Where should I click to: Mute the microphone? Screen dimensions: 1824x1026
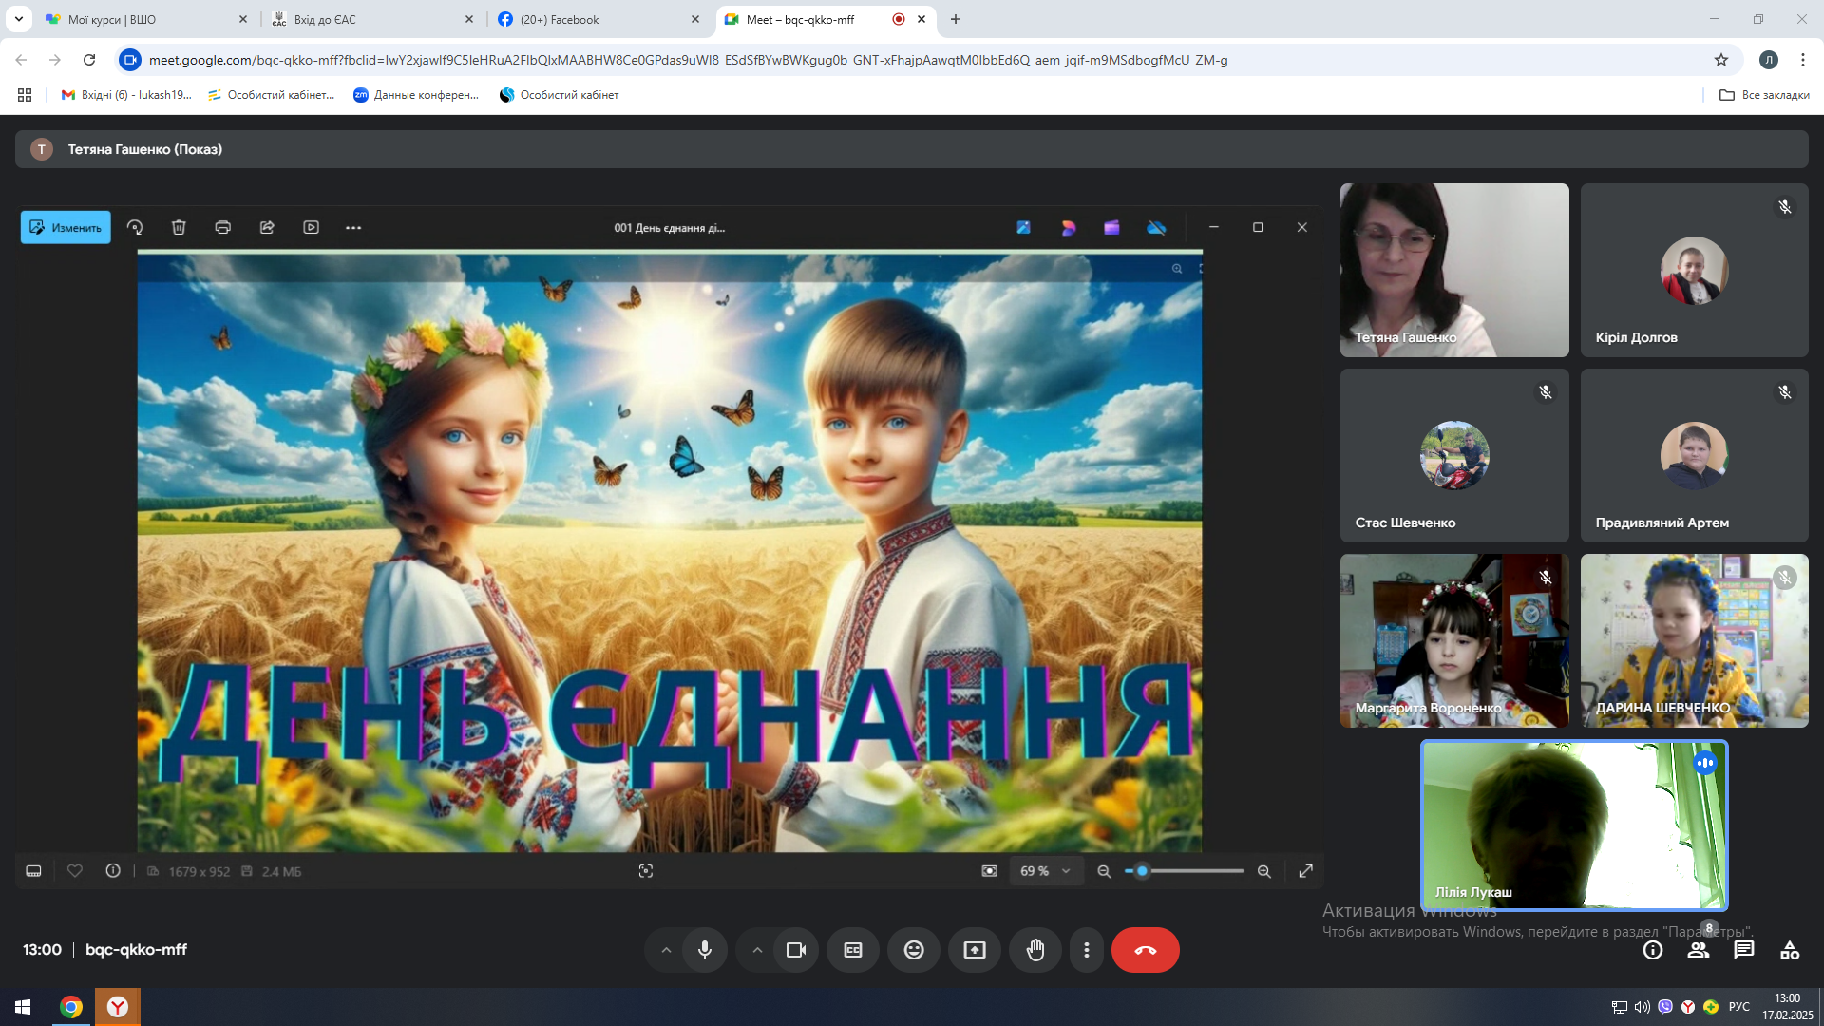(x=704, y=950)
